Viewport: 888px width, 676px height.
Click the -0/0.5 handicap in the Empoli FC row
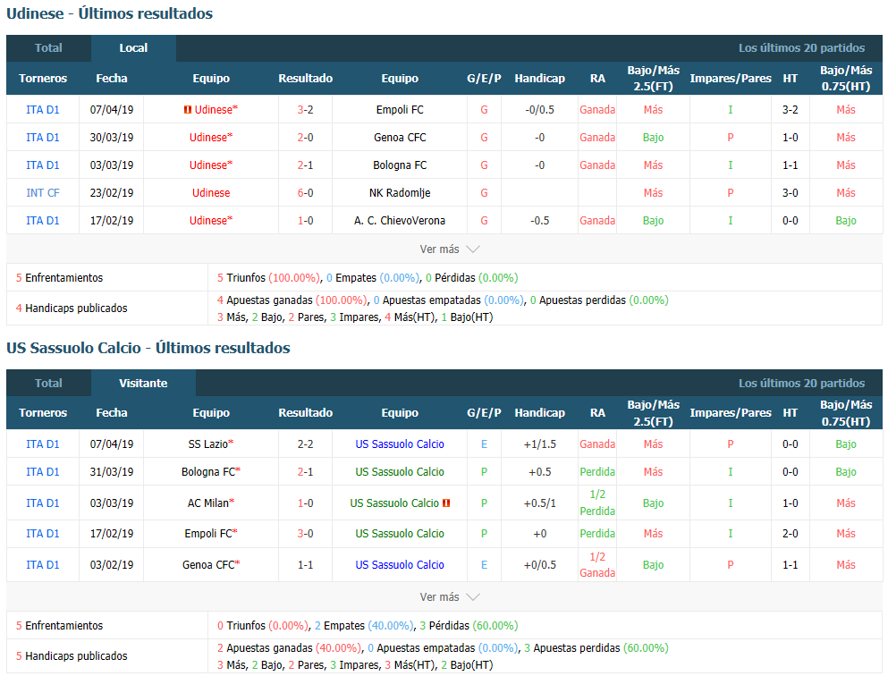(540, 110)
